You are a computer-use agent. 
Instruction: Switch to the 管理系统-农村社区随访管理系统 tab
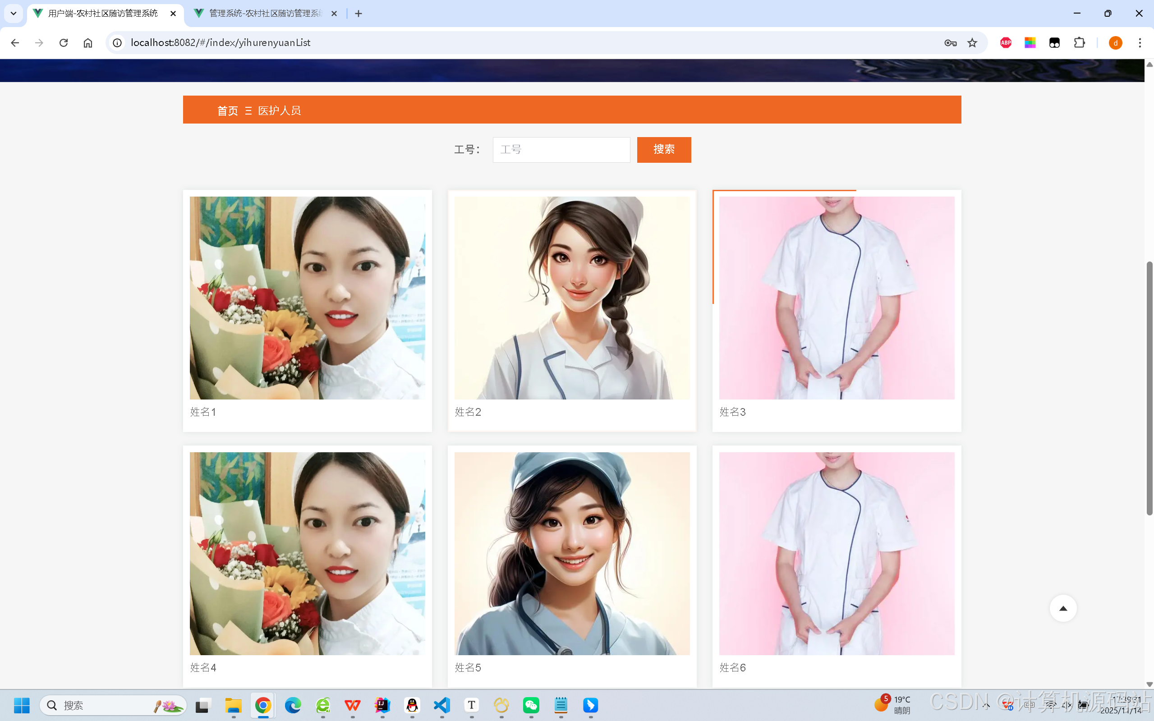tap(265, 14)
